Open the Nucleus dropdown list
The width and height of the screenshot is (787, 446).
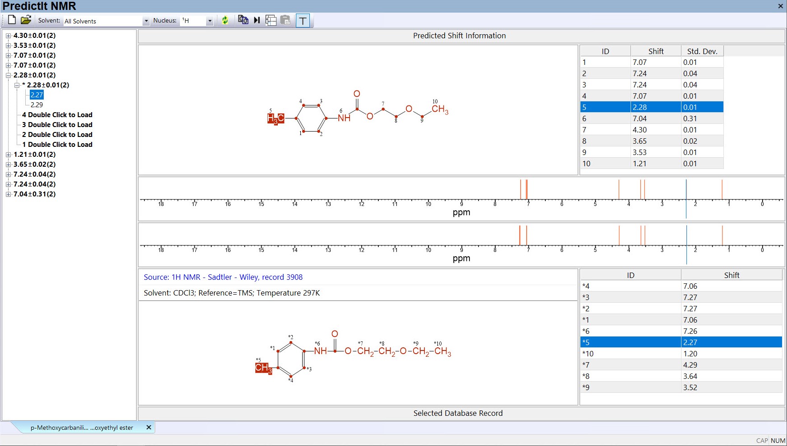[x=210, y=21]
